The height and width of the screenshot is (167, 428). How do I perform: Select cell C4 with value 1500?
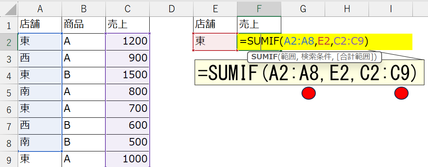click(x=127, y=75)
